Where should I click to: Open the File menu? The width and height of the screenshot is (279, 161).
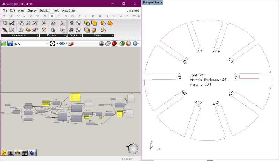coord(5,10)
